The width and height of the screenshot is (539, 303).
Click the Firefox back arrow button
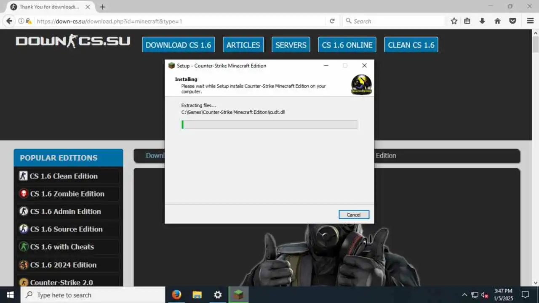pos(9,21)
